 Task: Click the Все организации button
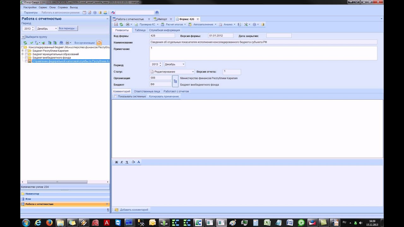coord(85,43)
